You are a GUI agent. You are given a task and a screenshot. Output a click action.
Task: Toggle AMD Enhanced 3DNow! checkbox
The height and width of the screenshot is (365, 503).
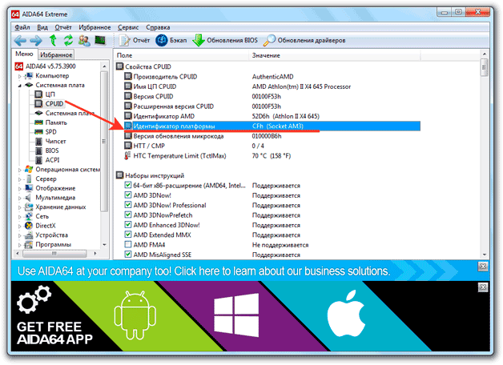(x=128, y=225)
